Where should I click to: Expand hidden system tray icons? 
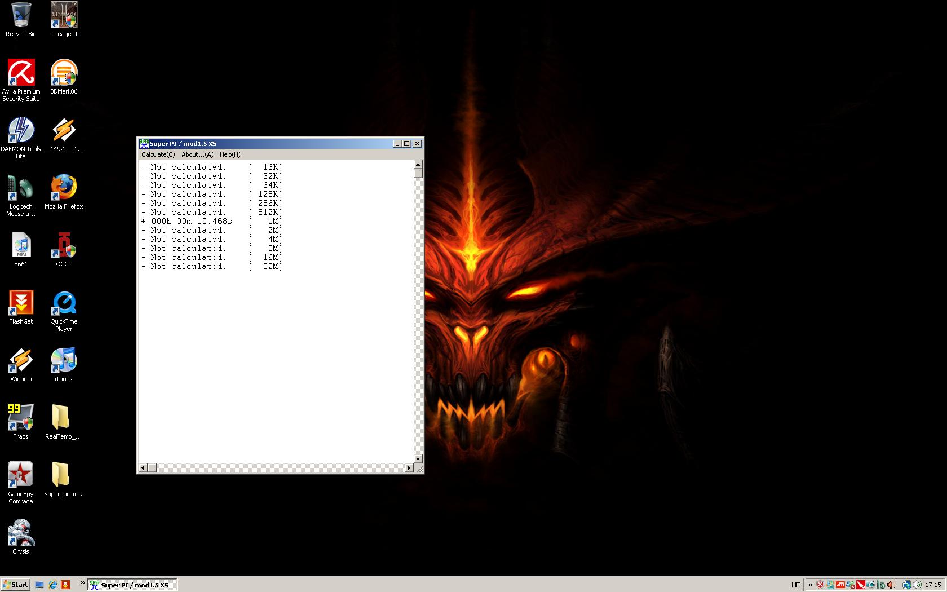[811, 585]
